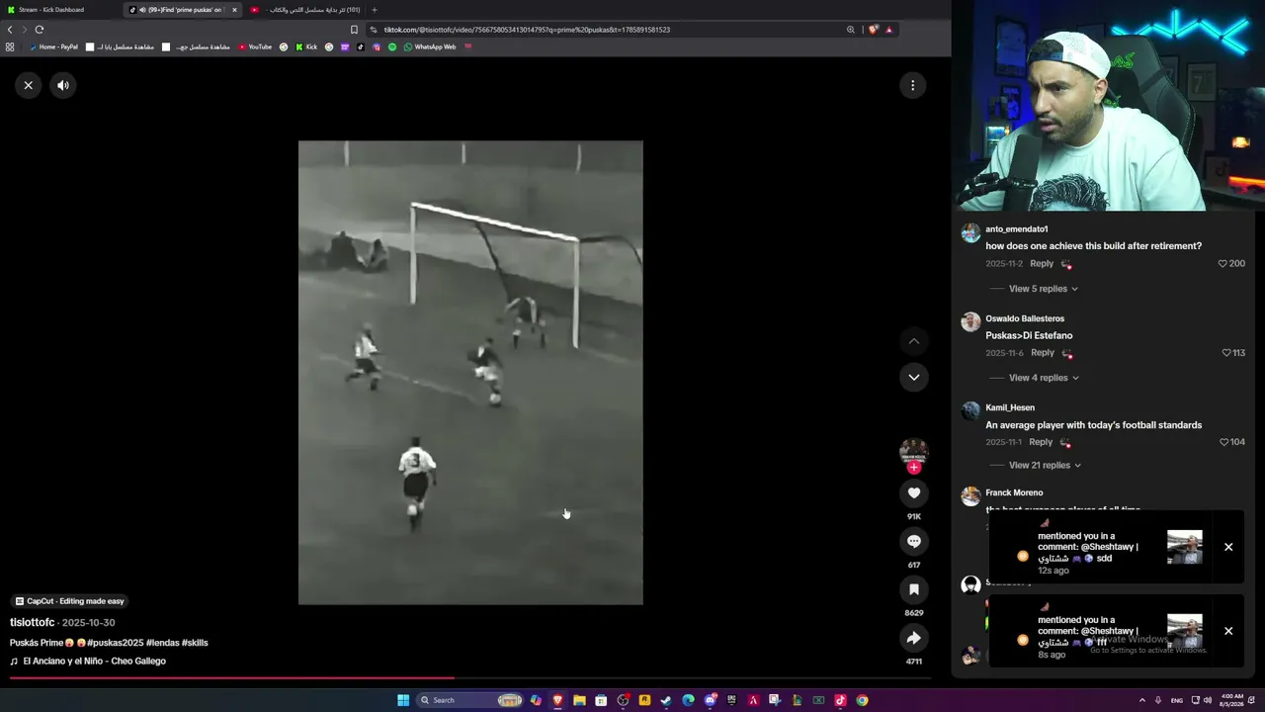Like Kamil_Hesen's comment with 104 likes

click(x=1224, y=442)
